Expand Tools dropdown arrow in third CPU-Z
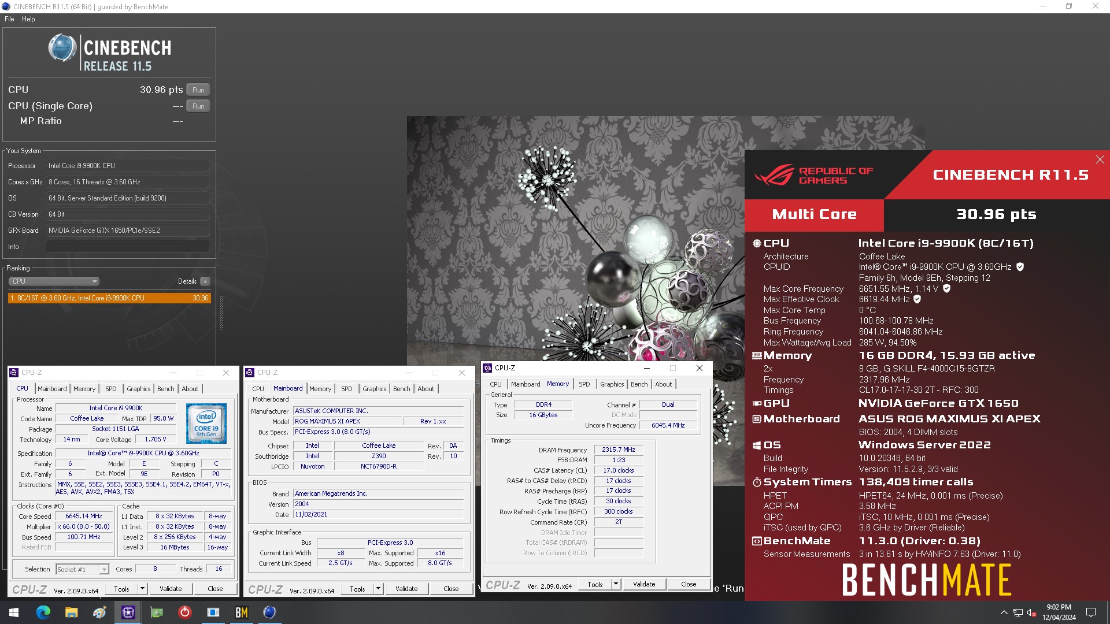Screen dimensions: 1110x624 616,584
